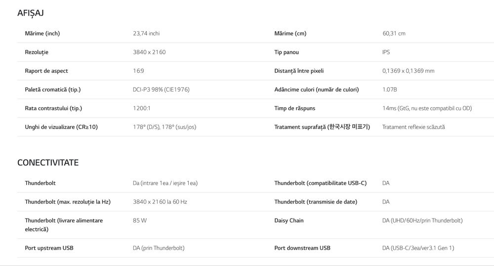Select the Daisy Chain label

point(289,221)
